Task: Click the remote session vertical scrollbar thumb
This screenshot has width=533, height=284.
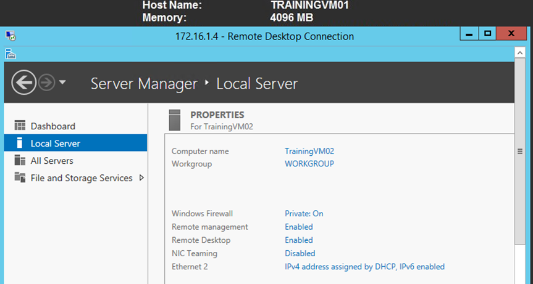Action: tap(520, 151)
